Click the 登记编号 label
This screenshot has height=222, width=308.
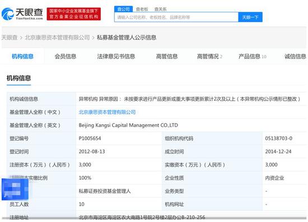coord(19,138)
